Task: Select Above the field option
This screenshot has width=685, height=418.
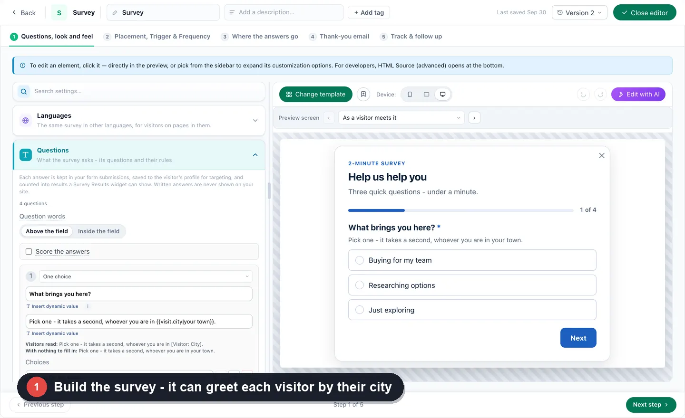Action: 47,231
